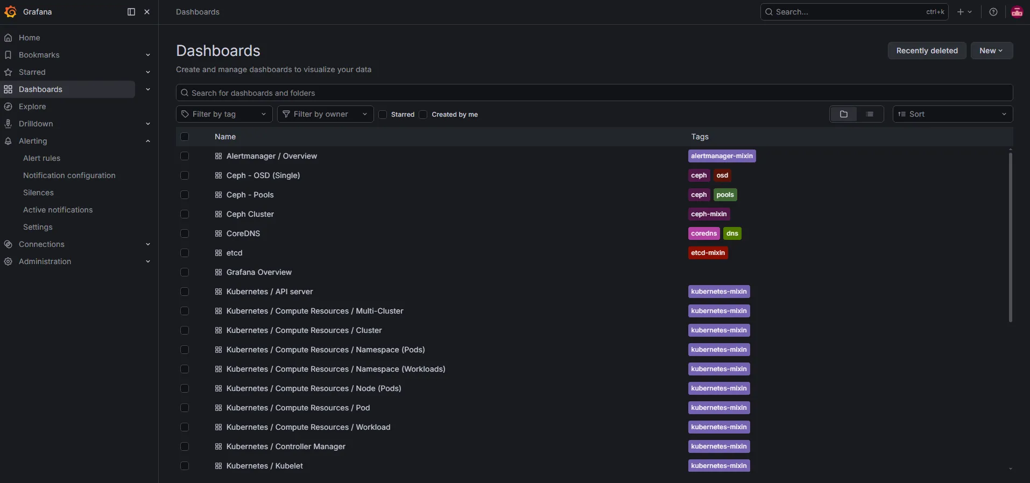Toggle the select-all checkbox in header row
Viewport: 1030px width, 483px height.
click(185, 137)
